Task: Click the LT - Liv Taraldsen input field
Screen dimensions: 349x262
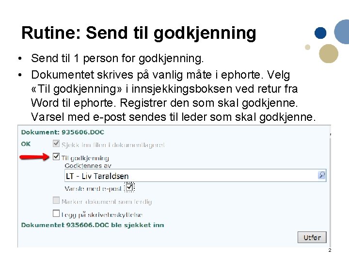Action: pos(191,176)
